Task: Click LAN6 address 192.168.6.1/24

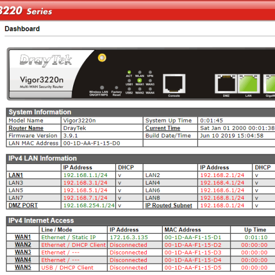Action: coord(222,190)
